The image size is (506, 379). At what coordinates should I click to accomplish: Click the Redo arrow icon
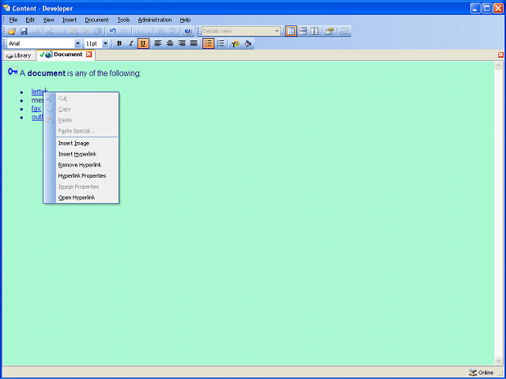coord(125,32)
